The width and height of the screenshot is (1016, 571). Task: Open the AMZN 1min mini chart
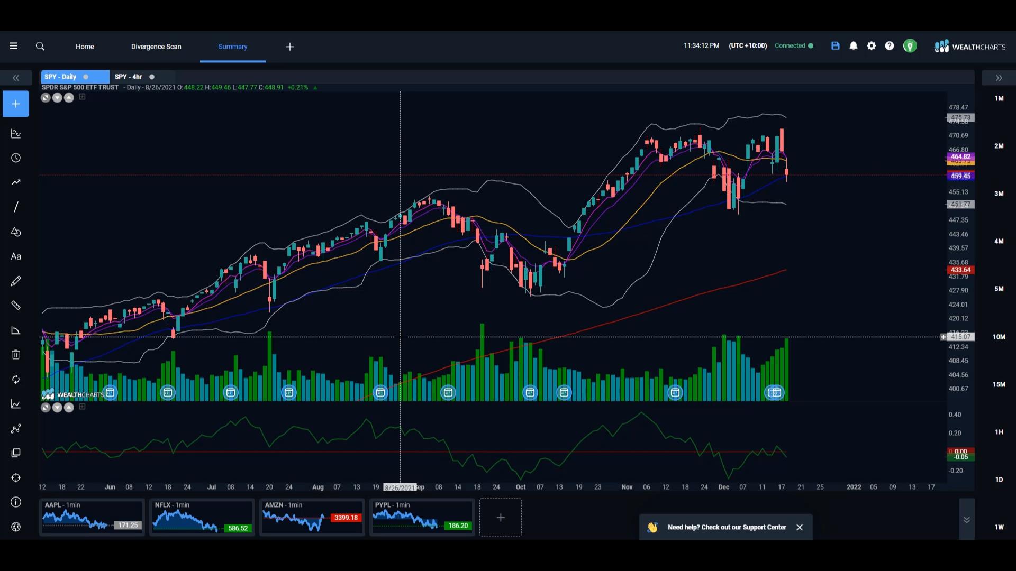click(x=312, y=517)
